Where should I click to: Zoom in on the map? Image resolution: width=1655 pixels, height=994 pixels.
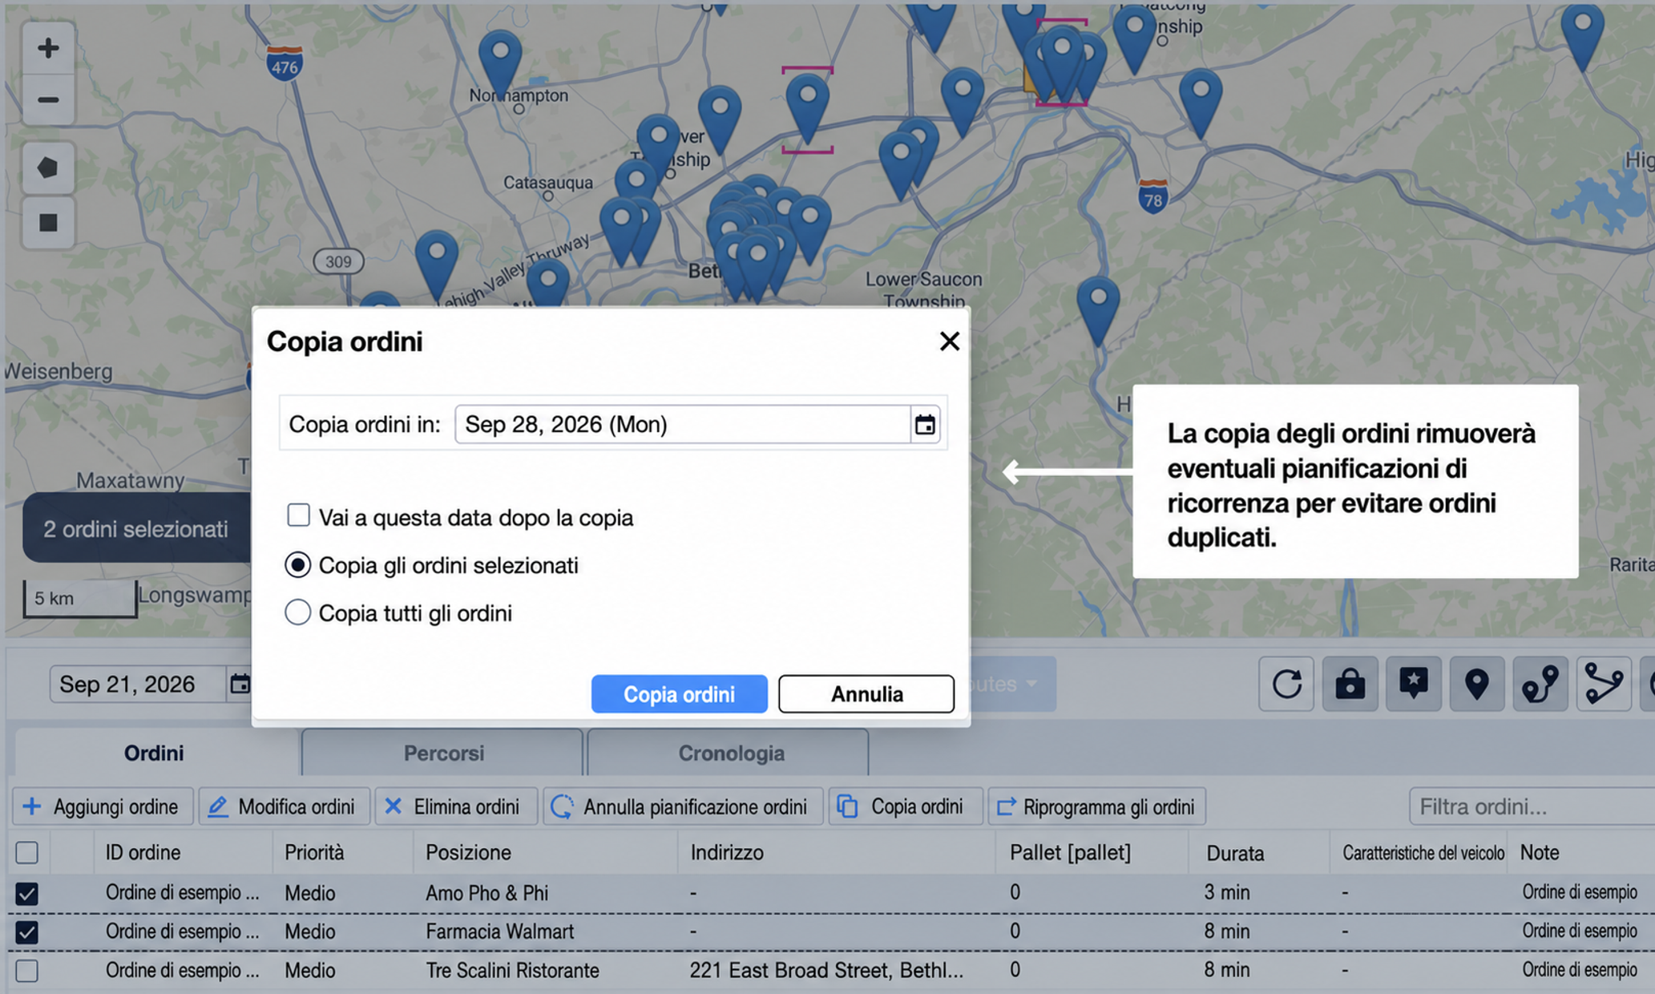(48, 47)
